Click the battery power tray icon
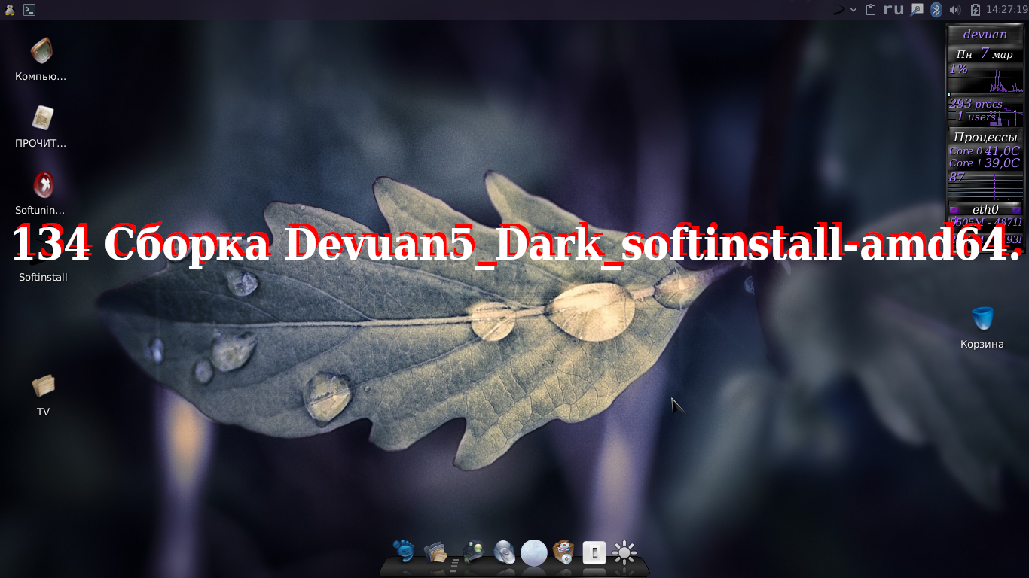1029x578 pixels. coord(976,10)
